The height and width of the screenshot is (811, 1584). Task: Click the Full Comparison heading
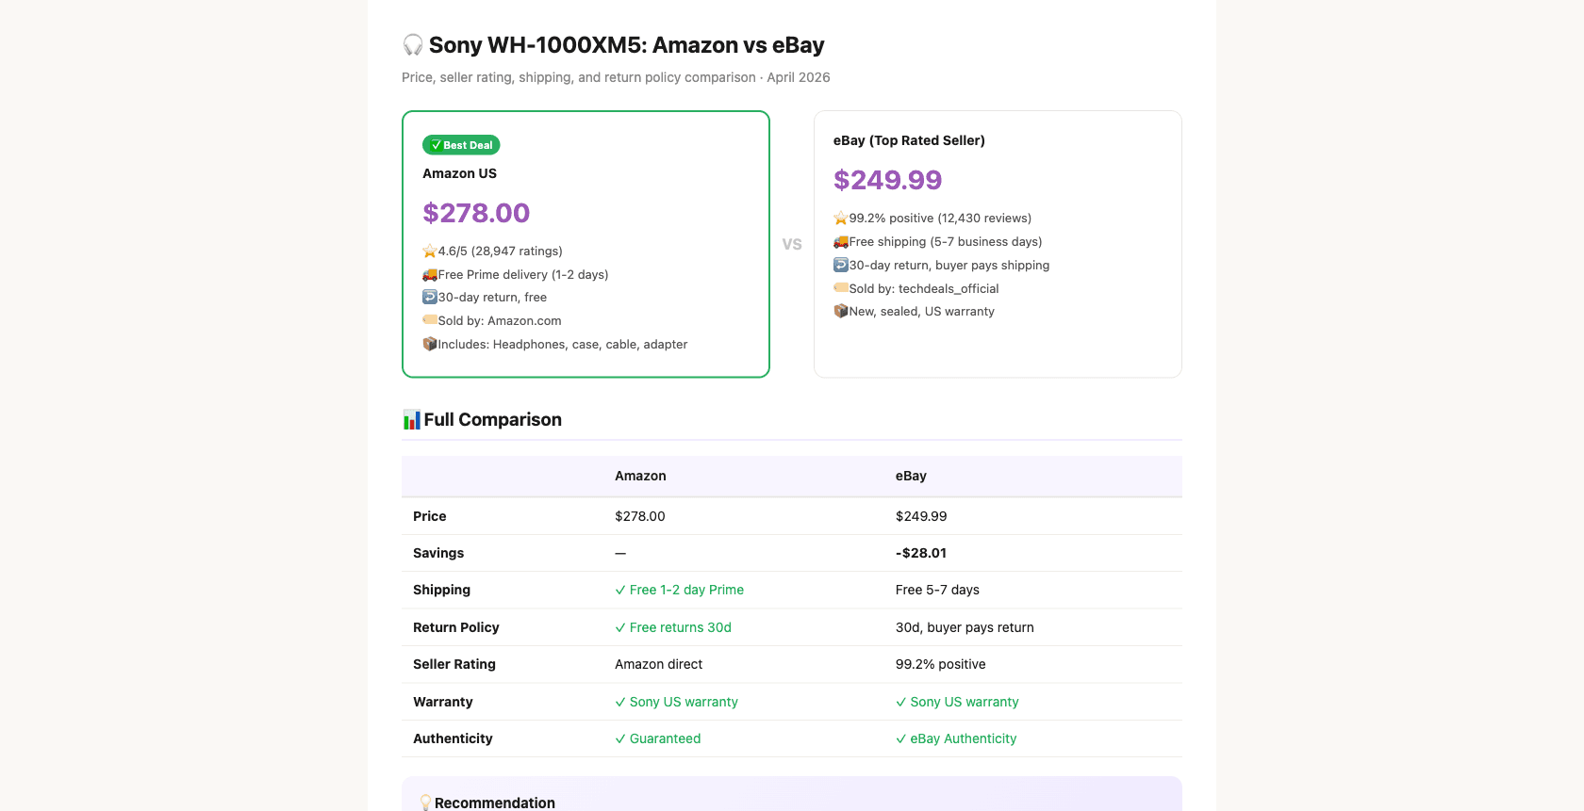(x=492, y=419)
